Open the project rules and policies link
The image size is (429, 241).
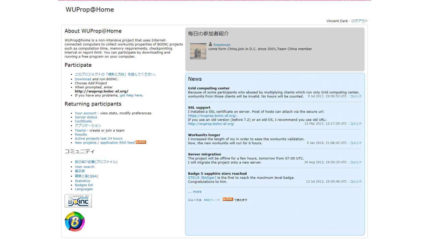tap(115, 74)
